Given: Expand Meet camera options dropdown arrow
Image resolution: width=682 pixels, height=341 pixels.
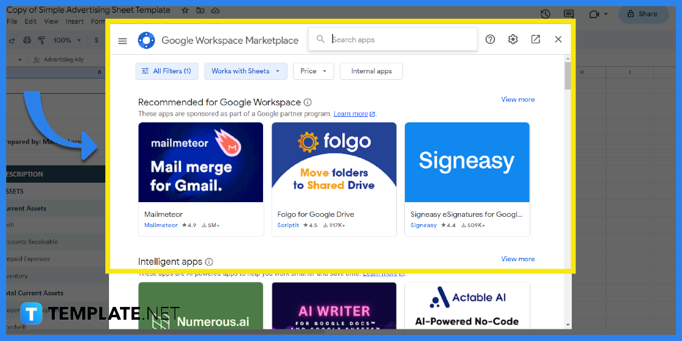Looking at the screenshot, I should [x=606, y=15].
